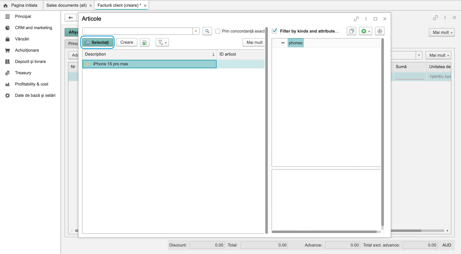Expand the top-right Mai mult dropdown in the invoice
This screenshot has width=461, height=254.
point(442,32)
